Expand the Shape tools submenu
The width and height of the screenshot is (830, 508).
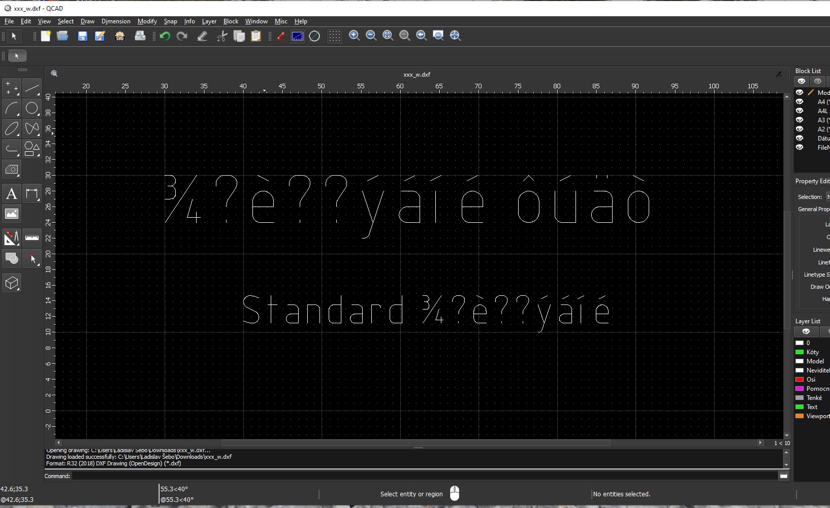(x=32, y=149)
